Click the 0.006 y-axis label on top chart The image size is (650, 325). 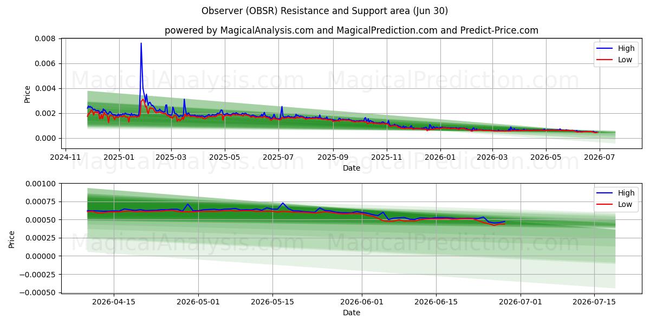pyautogui.click(x=45, y=63)
